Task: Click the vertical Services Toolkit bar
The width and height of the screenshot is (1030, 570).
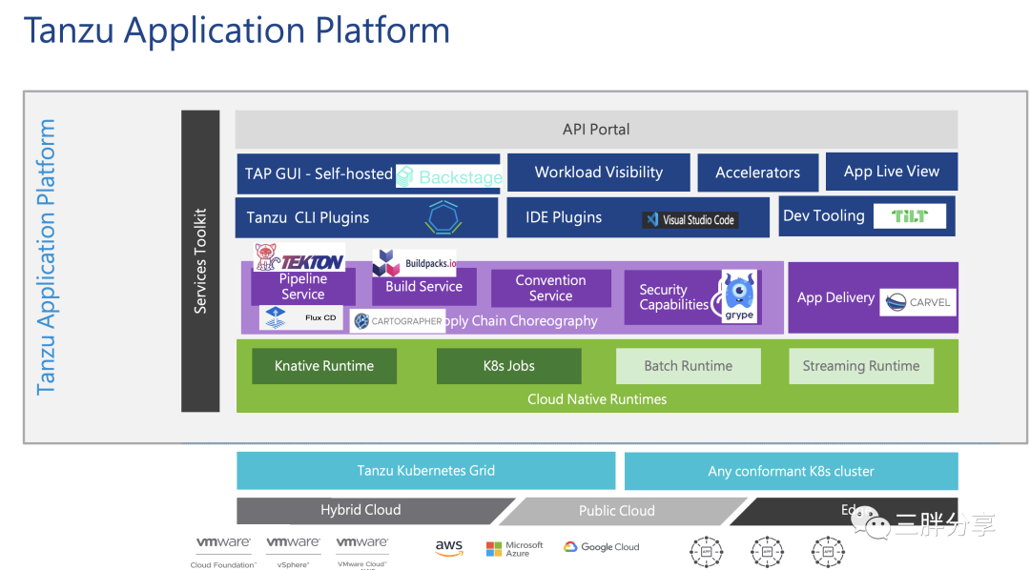Action: coord(200,261)
